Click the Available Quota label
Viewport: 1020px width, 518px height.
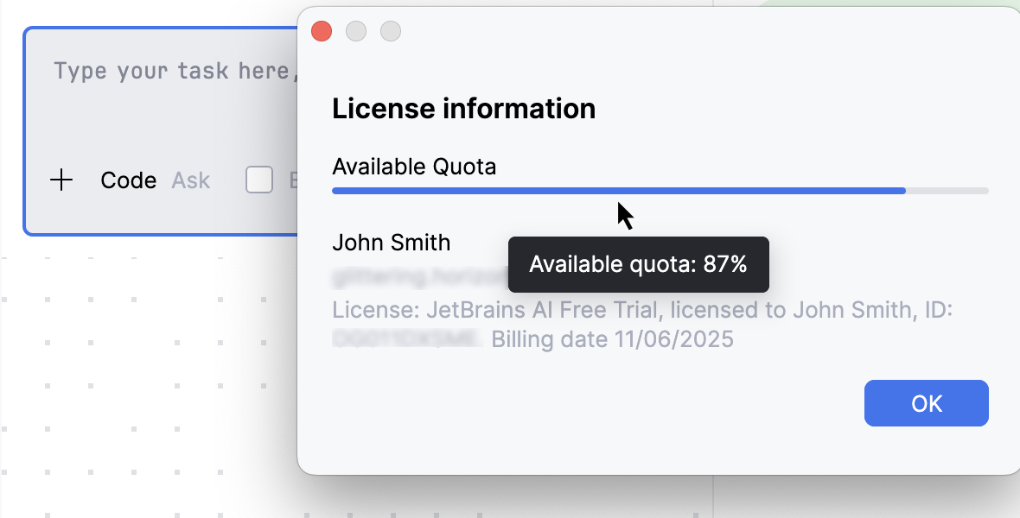point(414,166)
